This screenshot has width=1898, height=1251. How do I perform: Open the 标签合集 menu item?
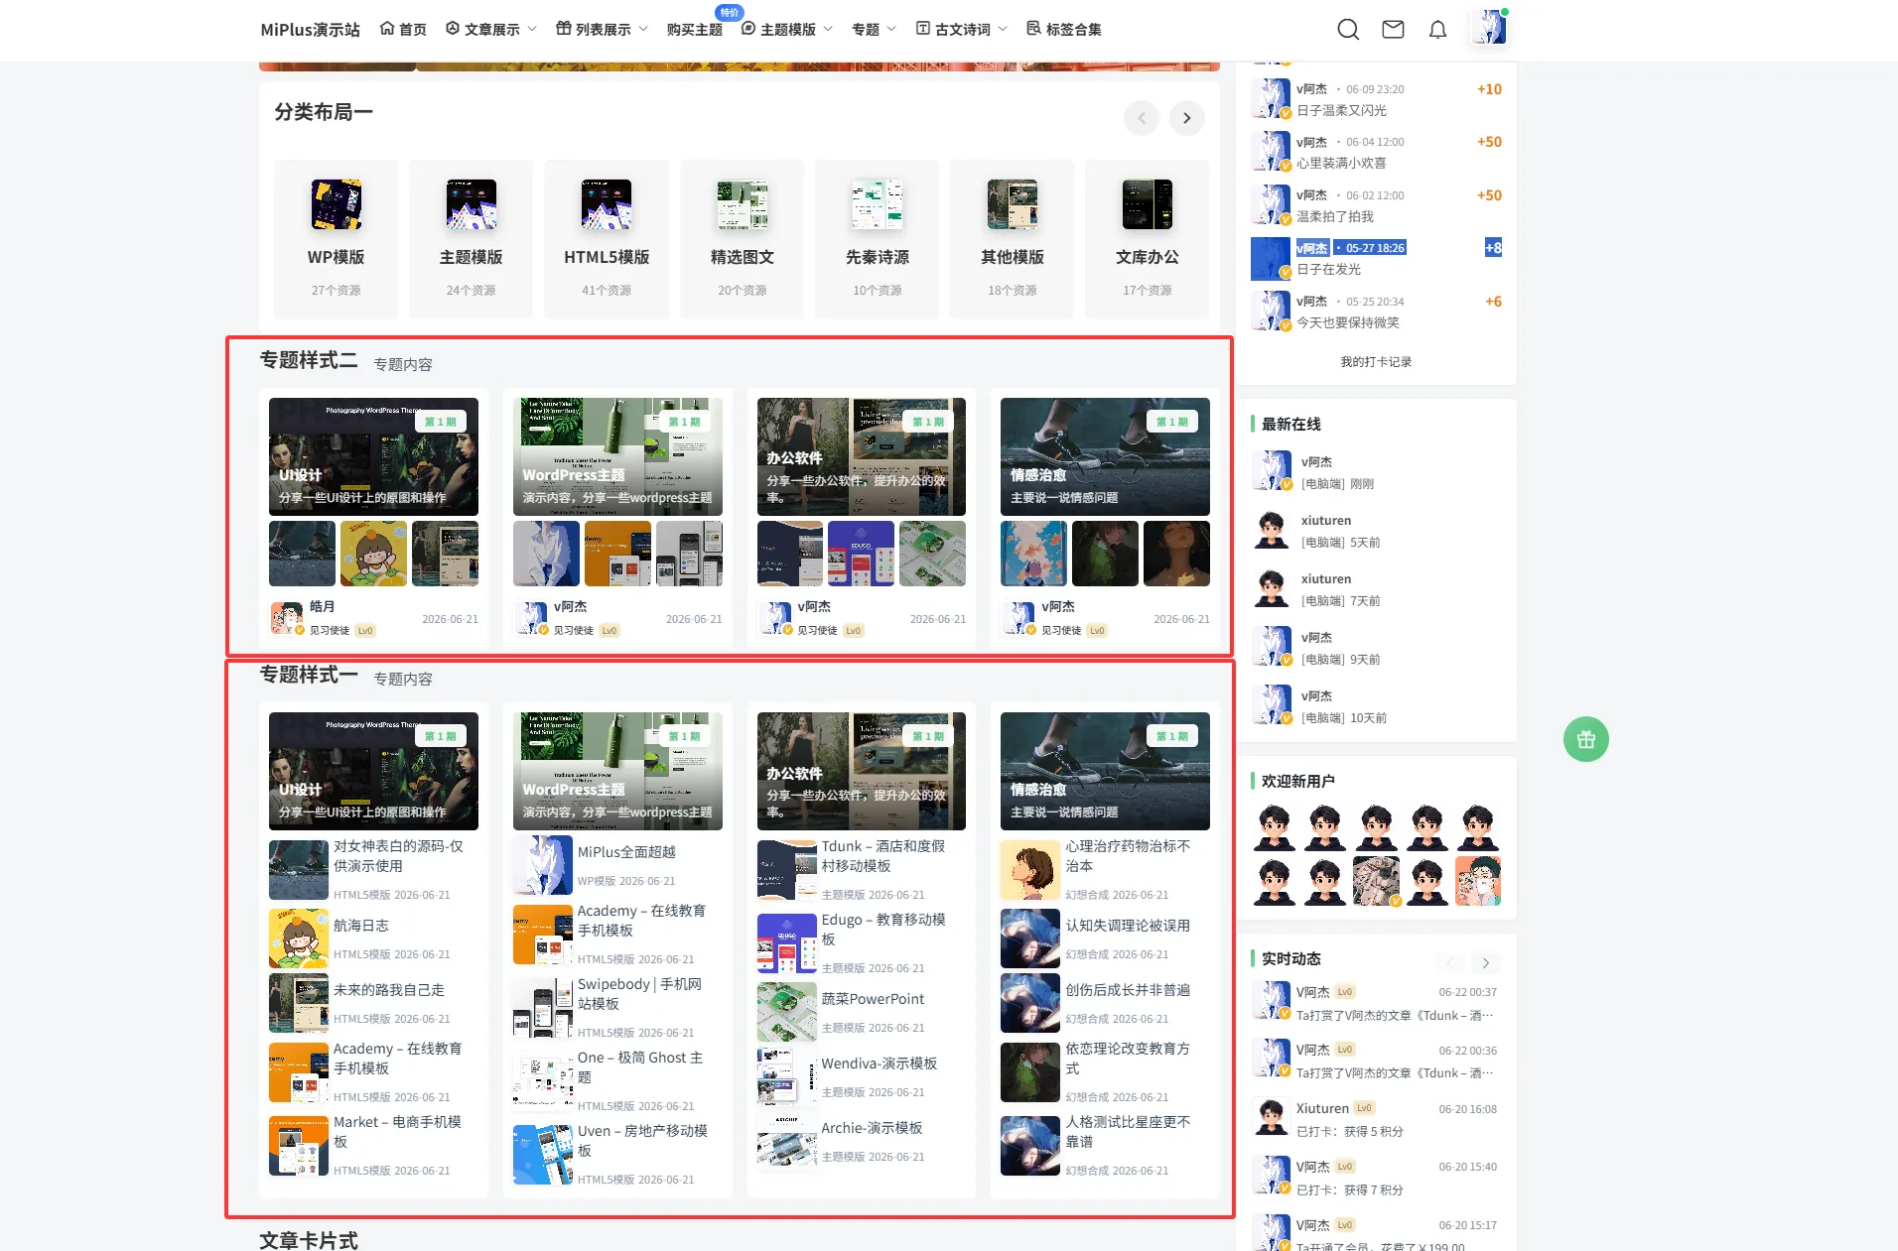pyautogui.click(x=1064, y=30)
